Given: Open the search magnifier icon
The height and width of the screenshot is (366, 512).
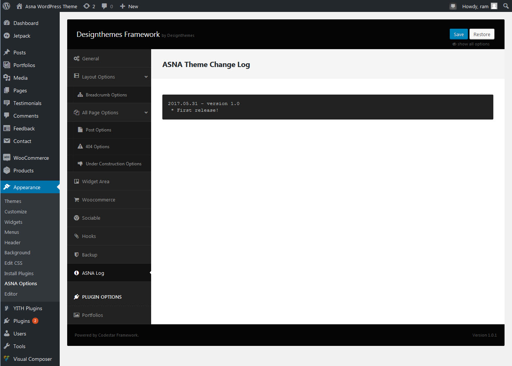Looking at the screenshot, I should coord(506,6).
